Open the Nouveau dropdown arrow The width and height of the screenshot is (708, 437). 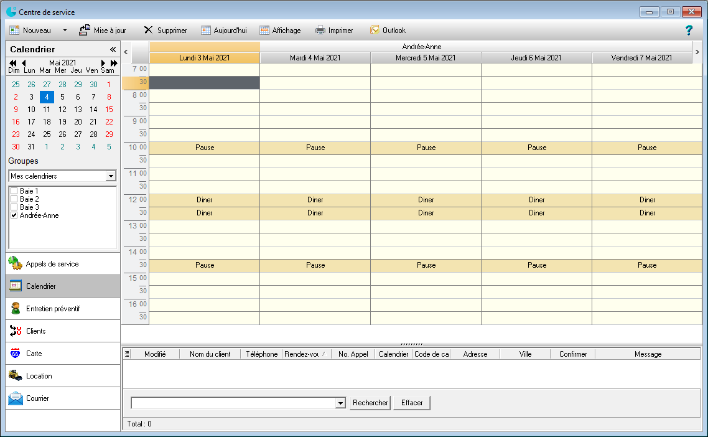tap(65, 31)
